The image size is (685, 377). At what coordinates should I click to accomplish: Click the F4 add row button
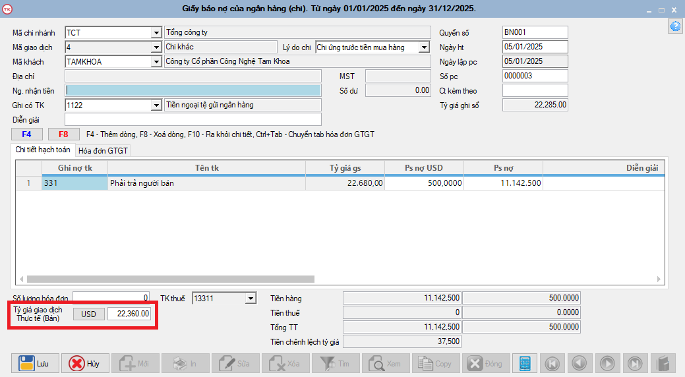tap(27, 134)
